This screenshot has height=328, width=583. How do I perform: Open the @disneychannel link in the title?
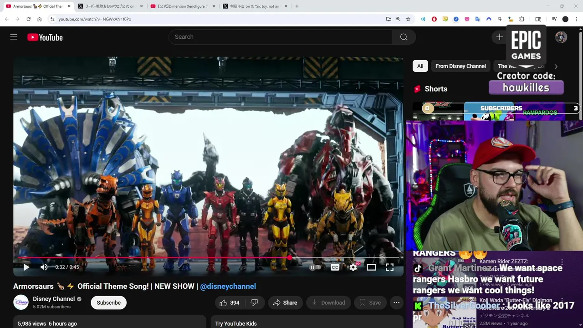click(x=228, y=286)
